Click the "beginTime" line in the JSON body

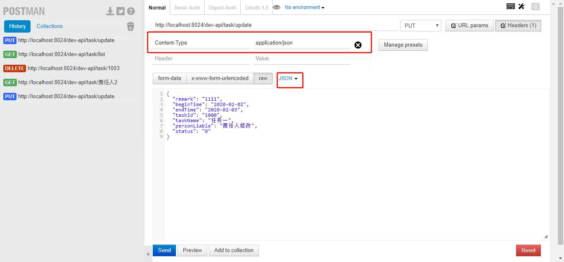211,104
